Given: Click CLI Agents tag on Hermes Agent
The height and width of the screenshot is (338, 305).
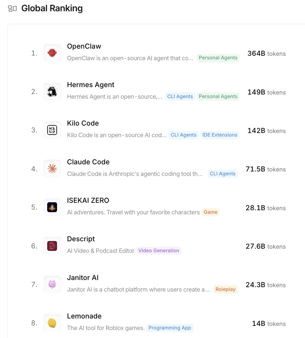Looking at the screenshot, I should (180, 96).
